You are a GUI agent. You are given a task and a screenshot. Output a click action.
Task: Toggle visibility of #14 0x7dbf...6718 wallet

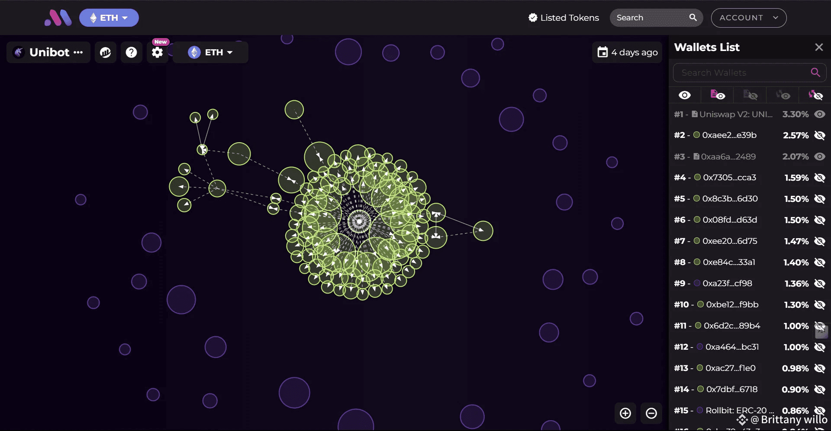click(820, 389)
